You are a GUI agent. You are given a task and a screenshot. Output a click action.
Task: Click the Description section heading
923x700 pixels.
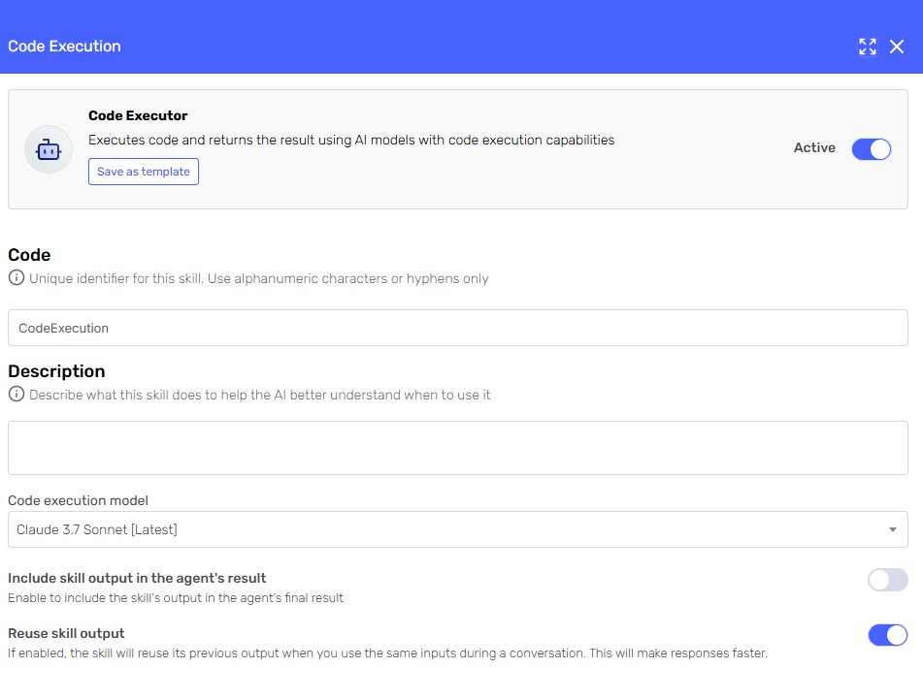[56, 371]
